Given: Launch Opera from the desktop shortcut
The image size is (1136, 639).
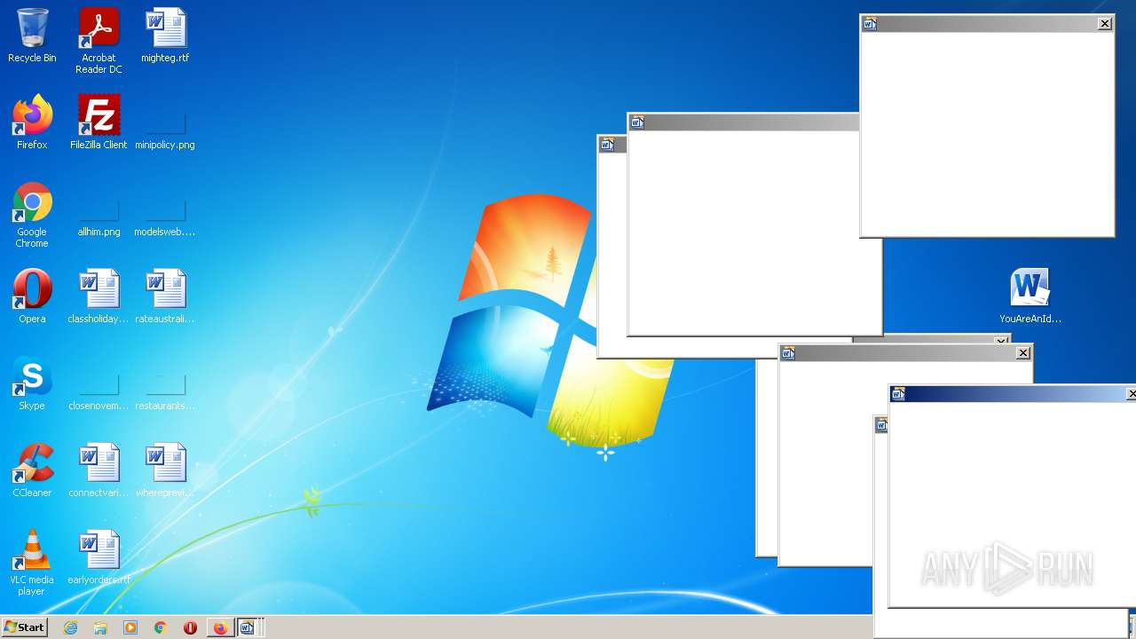Looking at the screenshot, I should 32,296.
